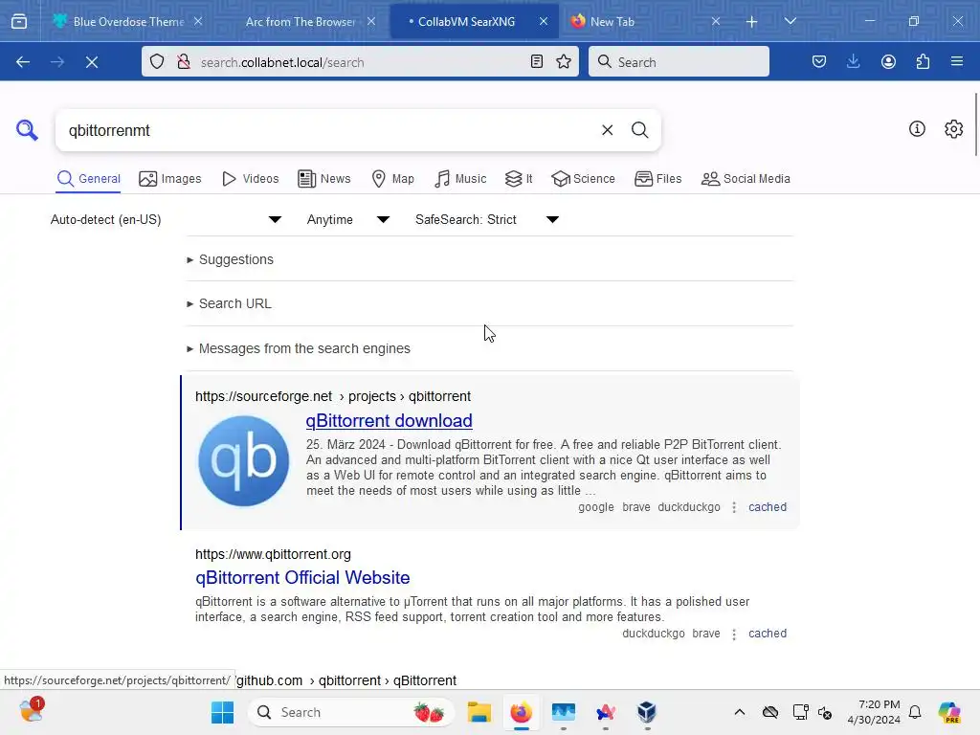Close the CollabVM SearXNG tab
This screenshot has width=980, height=735.
pyautogui.click(x=544, y=21)
